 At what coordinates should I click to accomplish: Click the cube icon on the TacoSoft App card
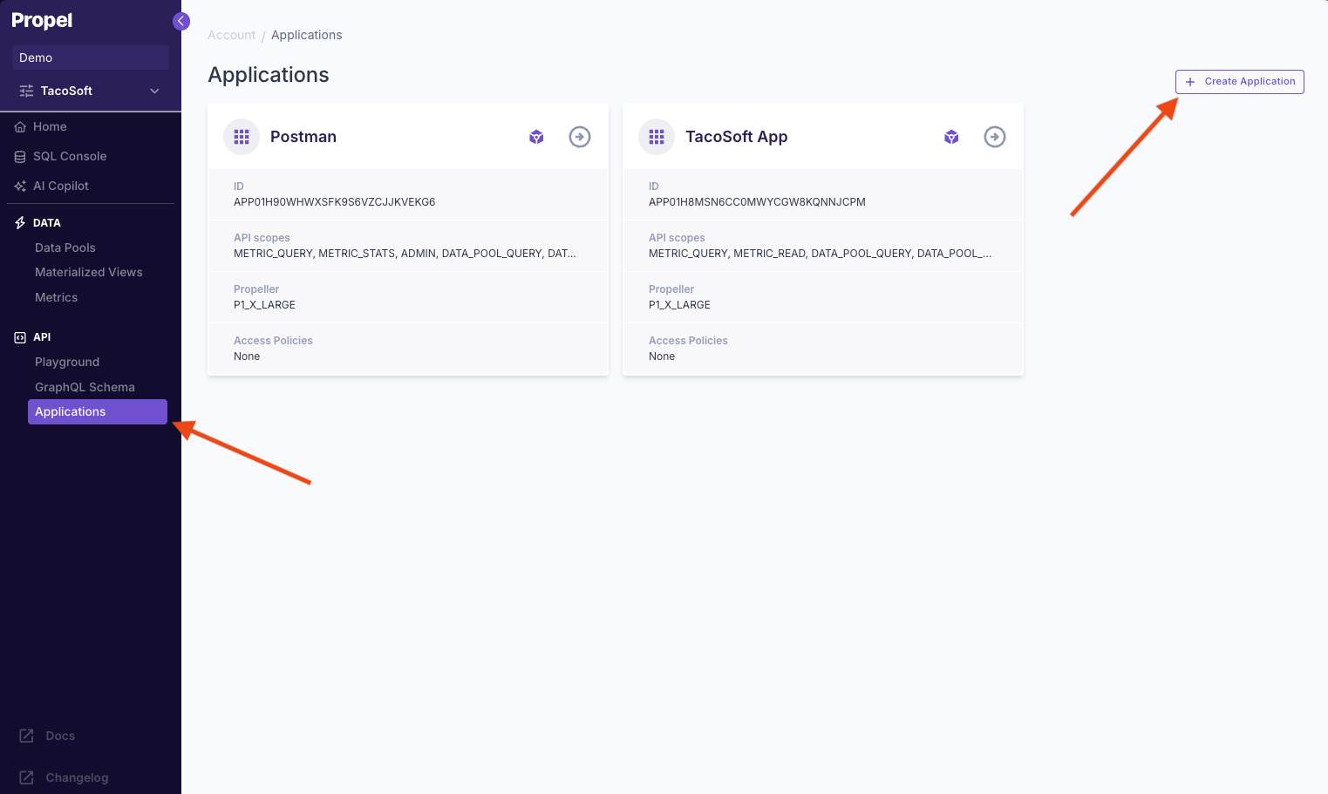click(951, 137)
